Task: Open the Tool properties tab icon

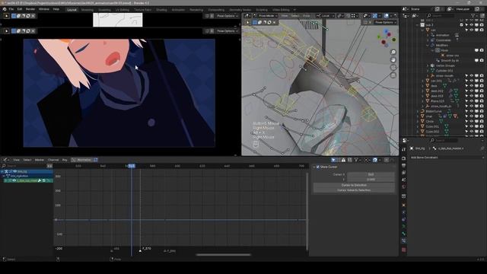Action: point(403,150)
